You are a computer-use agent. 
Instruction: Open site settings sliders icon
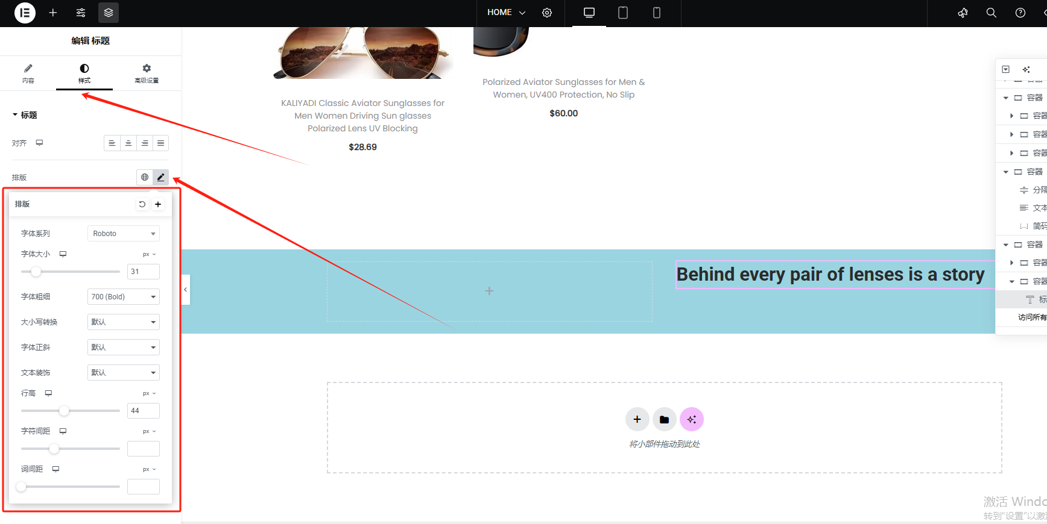[81, 13]
